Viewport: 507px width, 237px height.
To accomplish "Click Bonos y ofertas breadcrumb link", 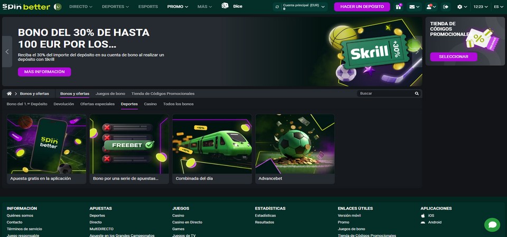I will click(35, 94).
